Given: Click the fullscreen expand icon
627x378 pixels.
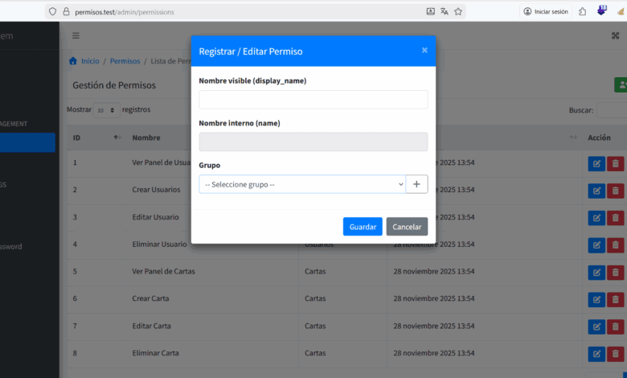Looking at the screenshot, I should [616, 35].
